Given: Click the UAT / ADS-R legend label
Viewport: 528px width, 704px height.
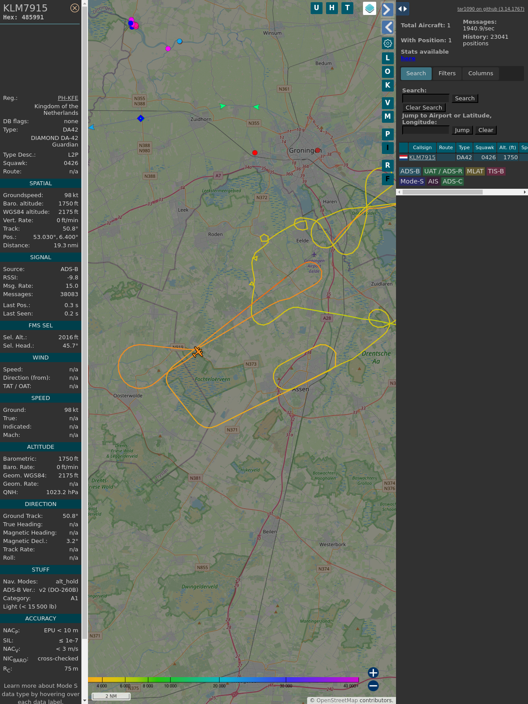Looking at the screenshot, I should pos(443,172).
